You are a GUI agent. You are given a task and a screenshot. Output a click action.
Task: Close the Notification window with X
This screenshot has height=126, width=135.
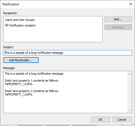click(131, 4)
